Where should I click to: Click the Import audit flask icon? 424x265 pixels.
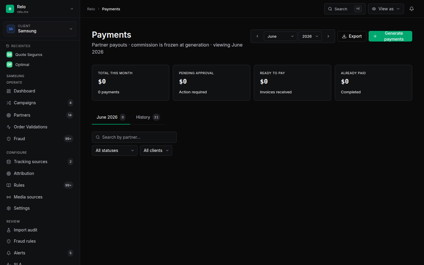click(9, 230)
